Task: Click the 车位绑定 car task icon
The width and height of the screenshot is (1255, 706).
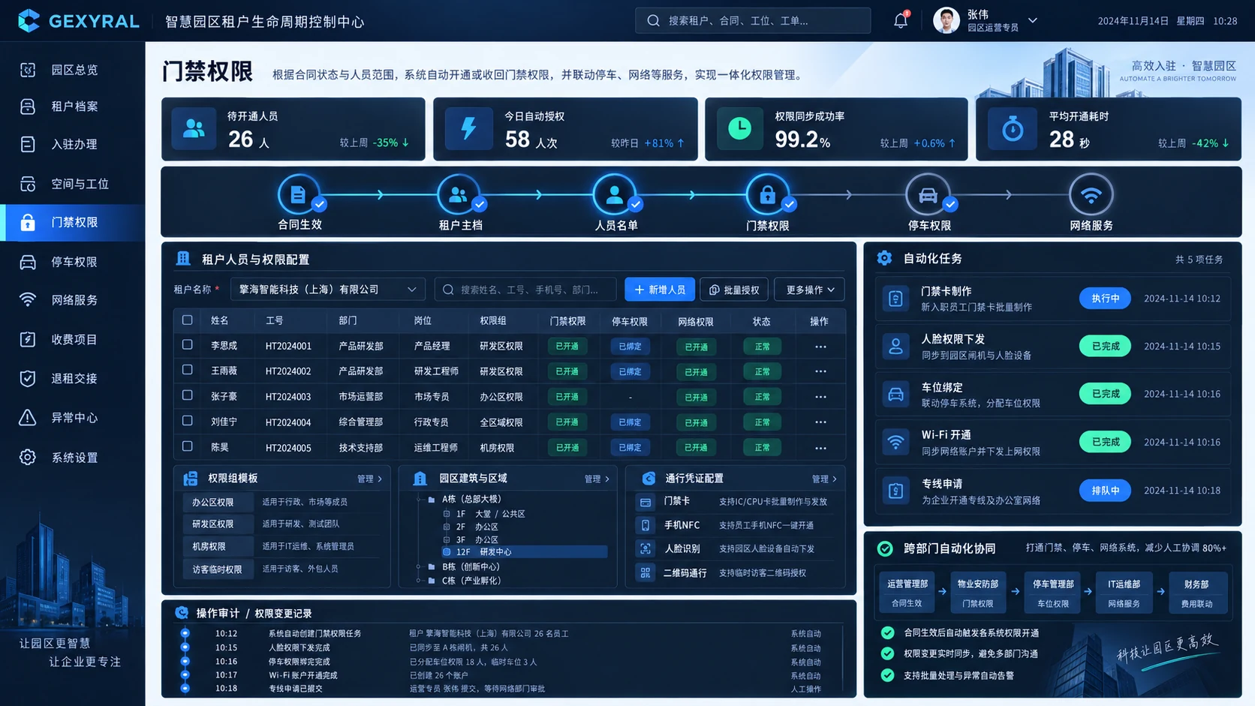Action: tap(895, 394)
